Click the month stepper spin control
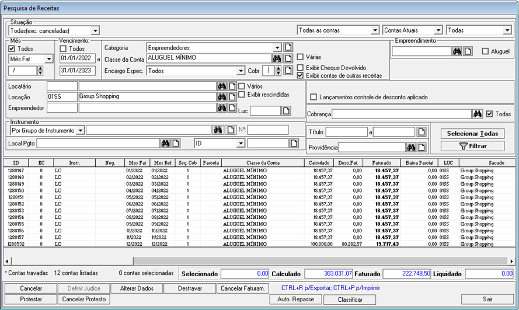Screen dimensions: 519x310 40,71
